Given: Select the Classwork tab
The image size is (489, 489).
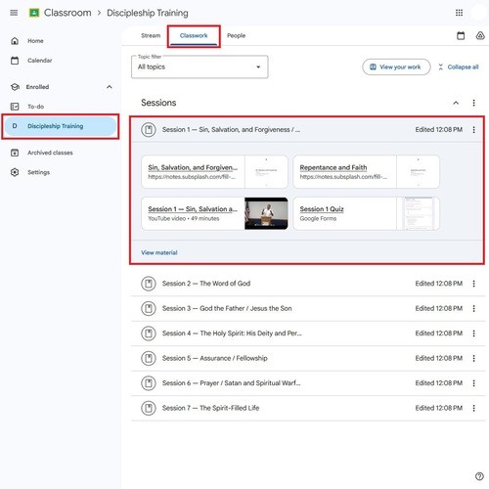Looking at the screenshot, I should 194,35.
